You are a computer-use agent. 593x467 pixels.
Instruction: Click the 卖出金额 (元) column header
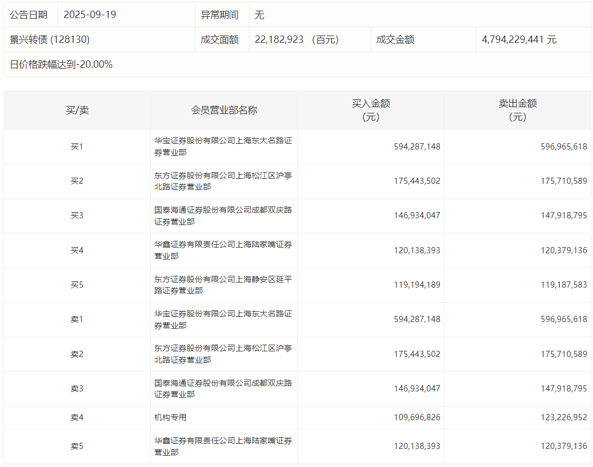(x=517, y=110)
